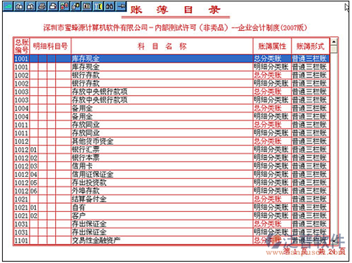Select the 1012 03 信用卡 row
Screen dimensions: 352x263
coord(171,166)
